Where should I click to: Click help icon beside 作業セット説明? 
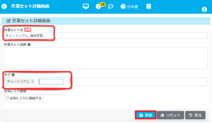pos(29,45)
